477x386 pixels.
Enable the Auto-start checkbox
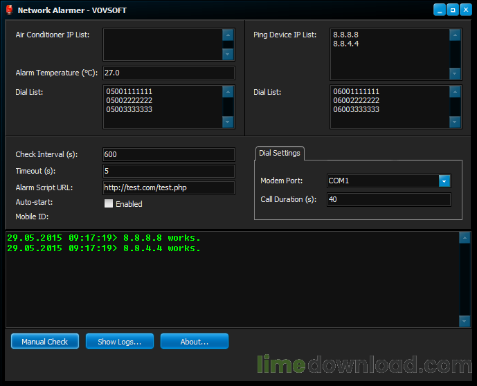pyautogui.click(x=108, y=204)
